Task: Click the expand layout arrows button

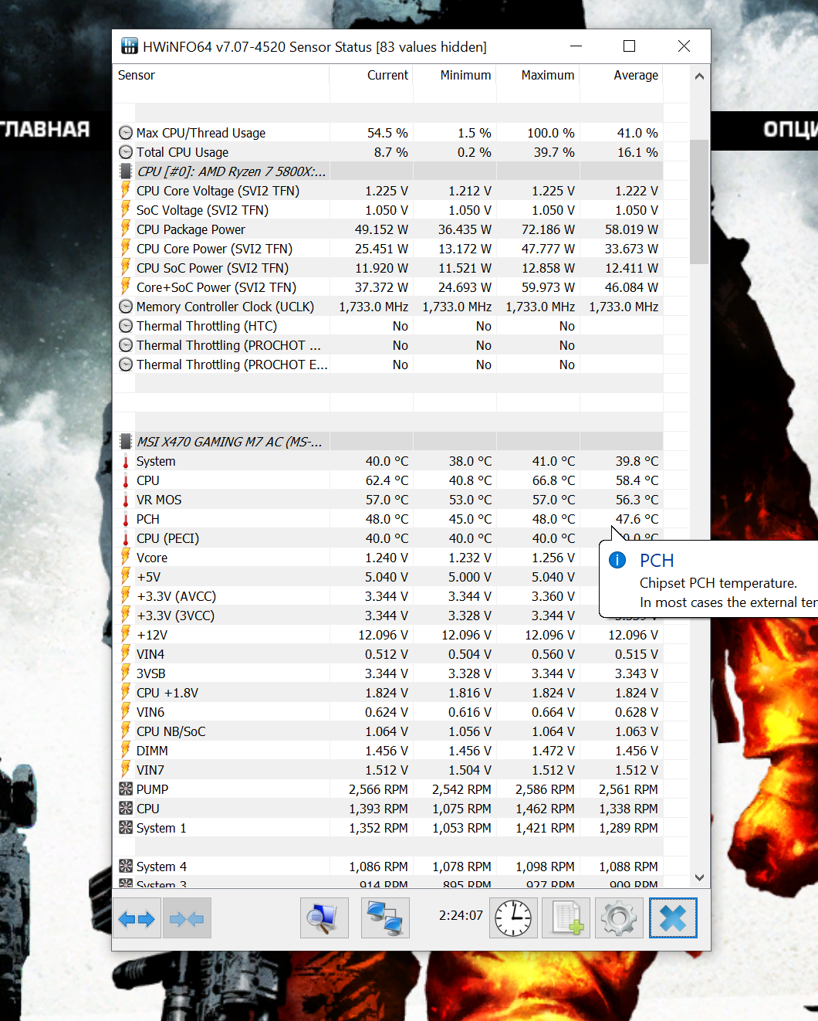Action: tap(137, 918)
